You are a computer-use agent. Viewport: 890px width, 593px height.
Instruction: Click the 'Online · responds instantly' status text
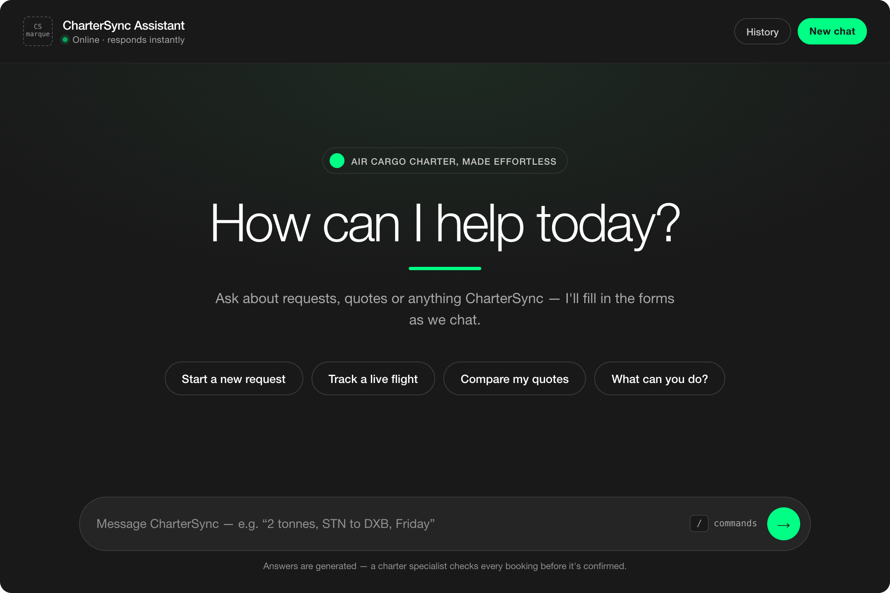[128, 40]
